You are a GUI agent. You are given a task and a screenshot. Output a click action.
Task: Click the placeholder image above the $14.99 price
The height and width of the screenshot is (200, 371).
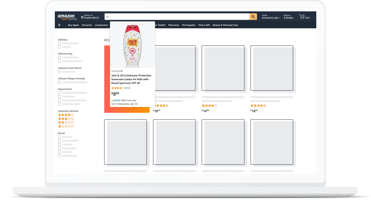coord(223,68)
